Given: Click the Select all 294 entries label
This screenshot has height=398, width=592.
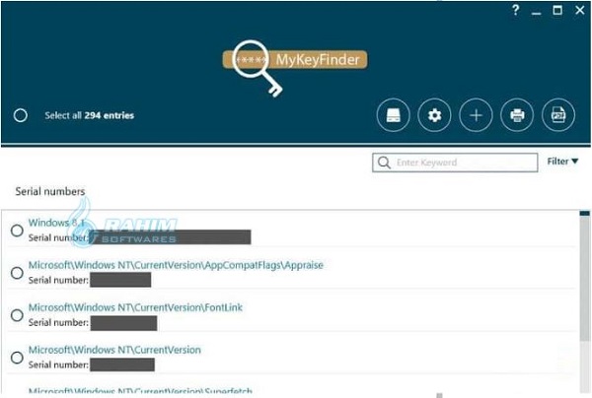Looking at the screenshot, I should click(90, 115).
